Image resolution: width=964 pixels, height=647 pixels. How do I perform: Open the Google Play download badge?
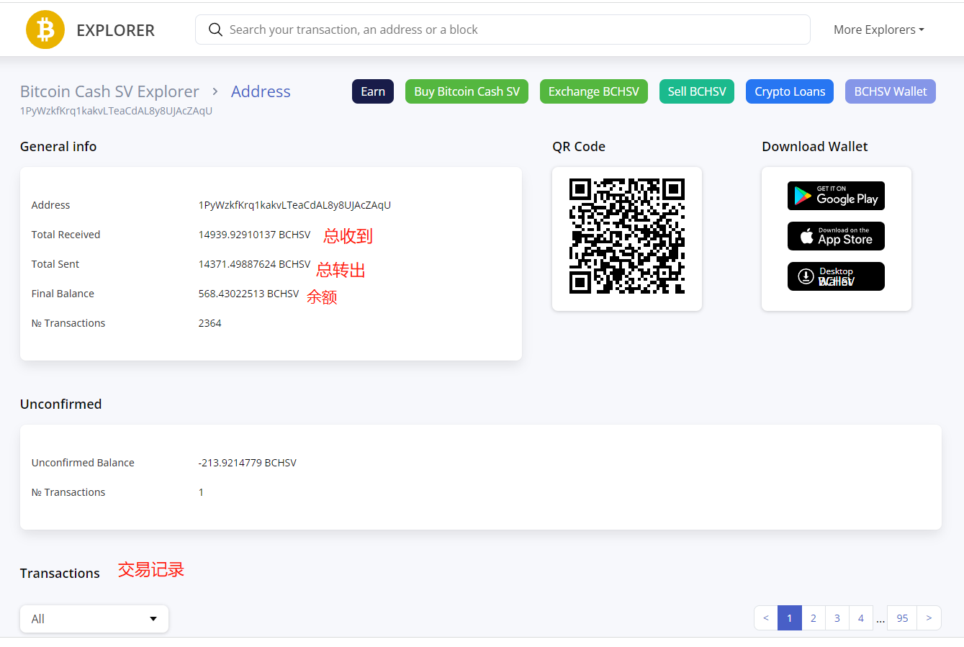pos(836,196)
